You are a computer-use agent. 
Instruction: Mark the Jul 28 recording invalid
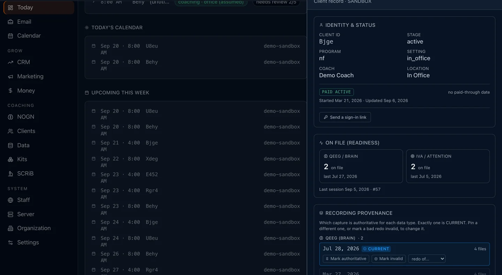[388, 259]
